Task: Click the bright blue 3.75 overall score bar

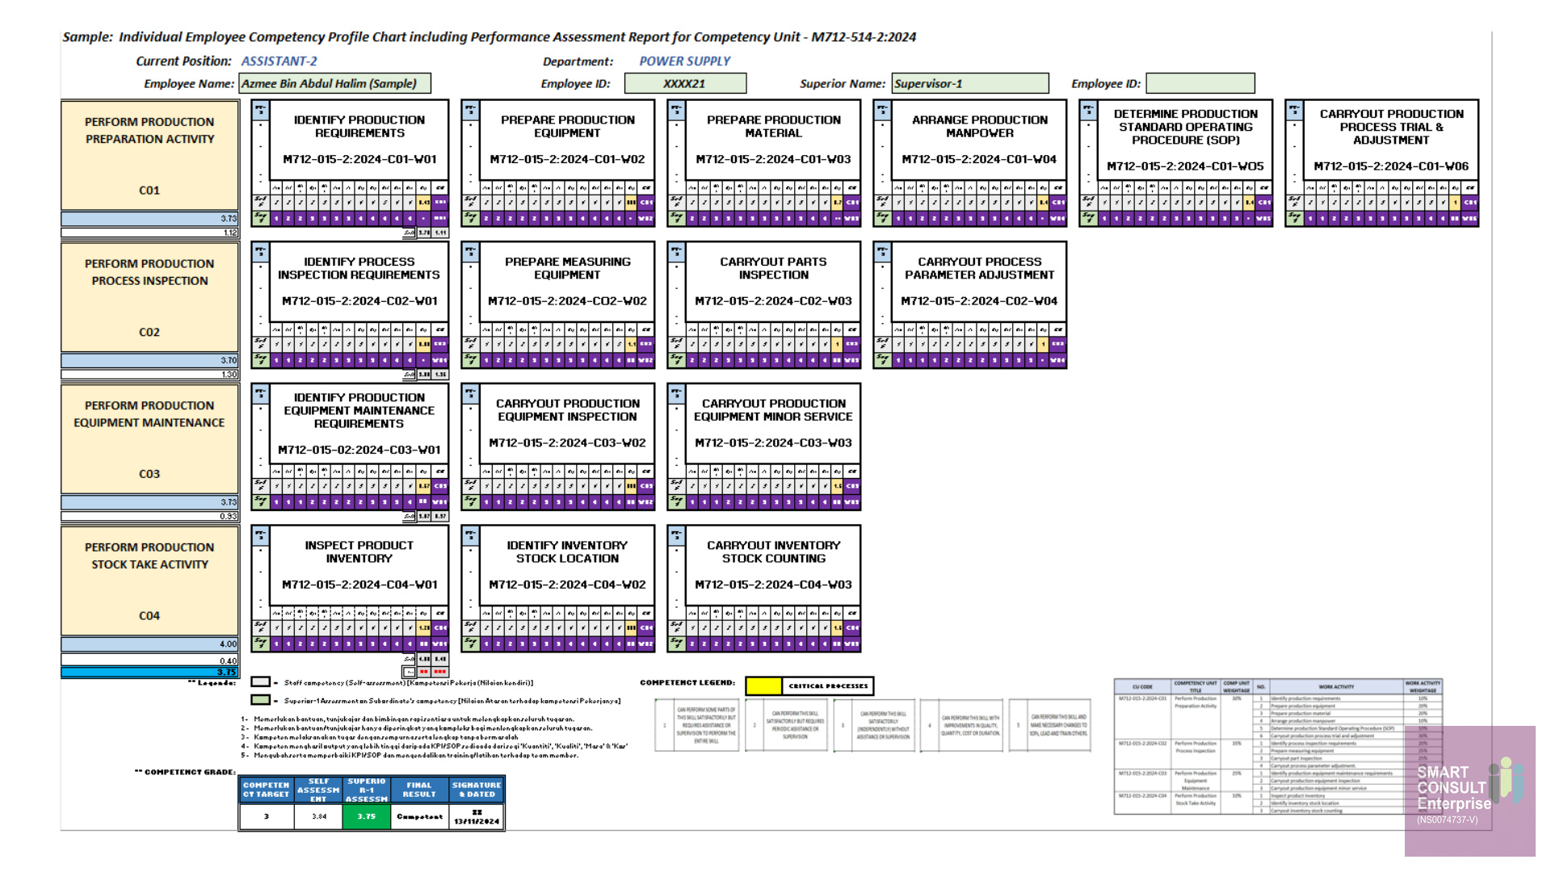Action: pyautogui.click(x=149, y=672)
